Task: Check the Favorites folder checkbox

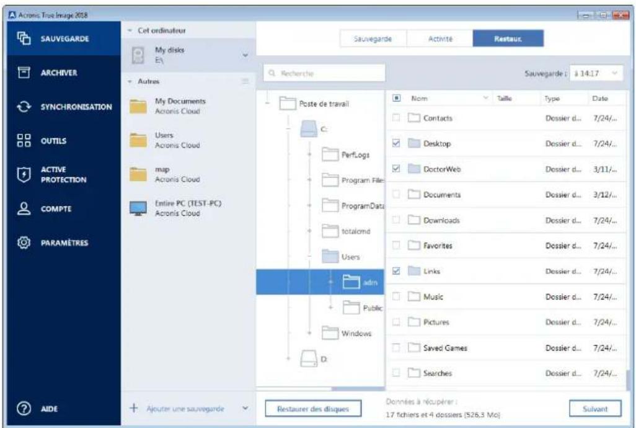Action: tap(396, 245)
